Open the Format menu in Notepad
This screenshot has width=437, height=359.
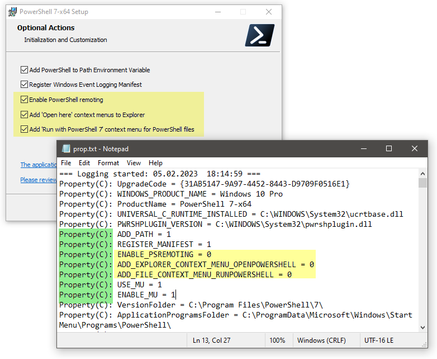(x=108, y=163)
